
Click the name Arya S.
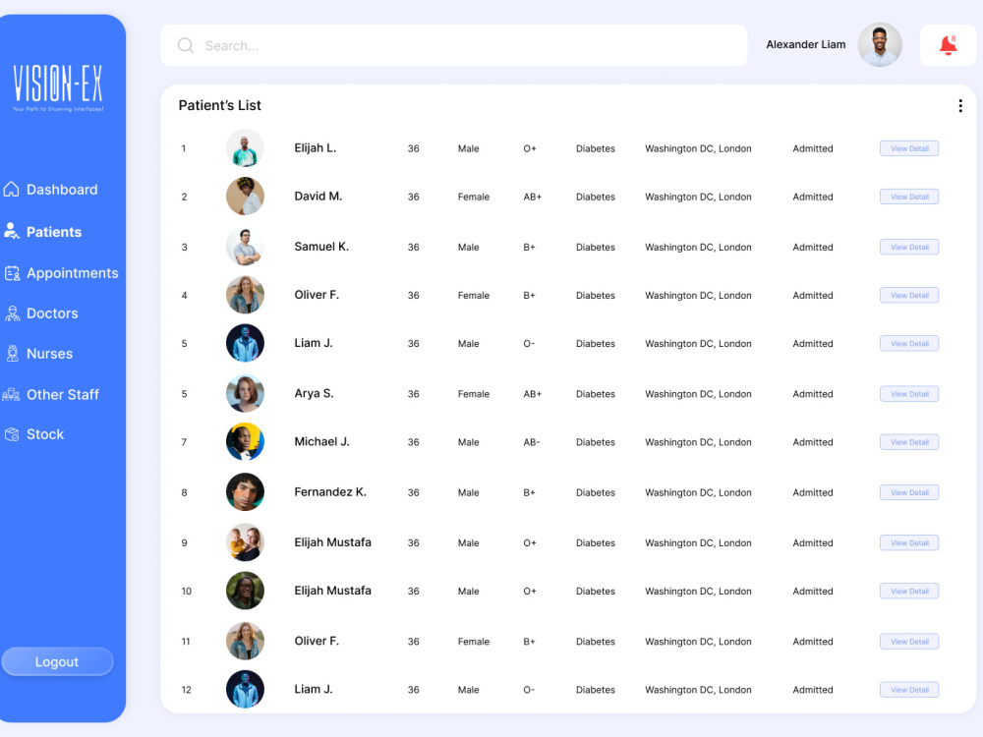click(315, 393)
